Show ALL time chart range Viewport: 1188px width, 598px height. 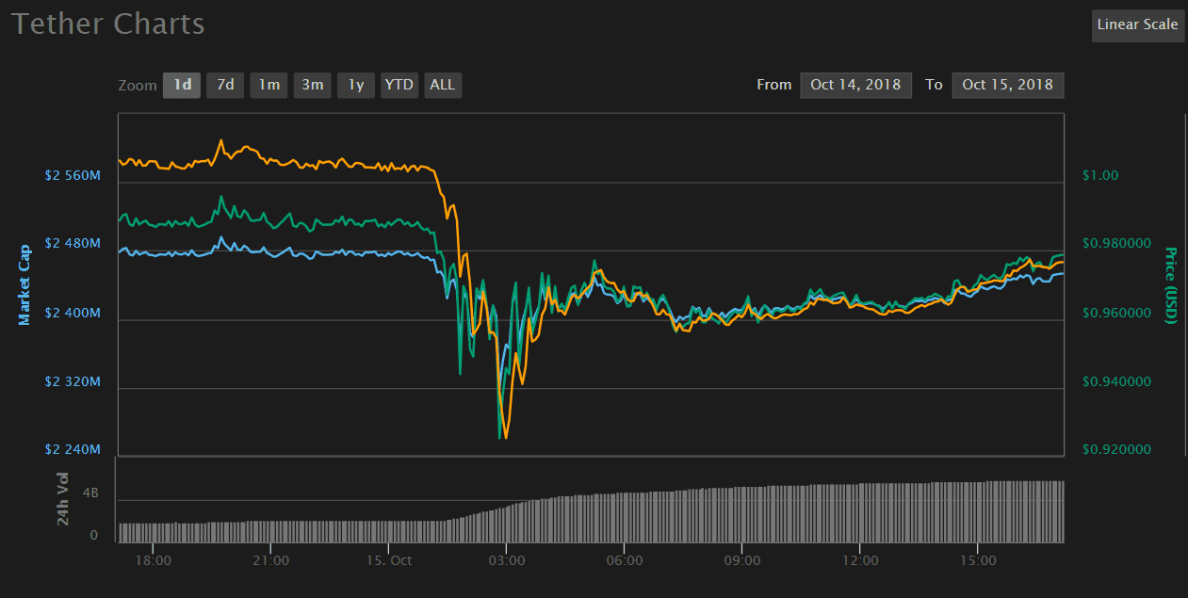(x=443, y=85)
